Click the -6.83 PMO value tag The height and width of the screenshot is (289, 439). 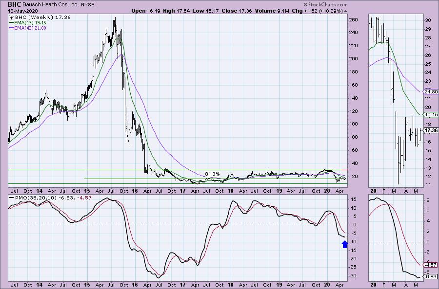(431, 276)
